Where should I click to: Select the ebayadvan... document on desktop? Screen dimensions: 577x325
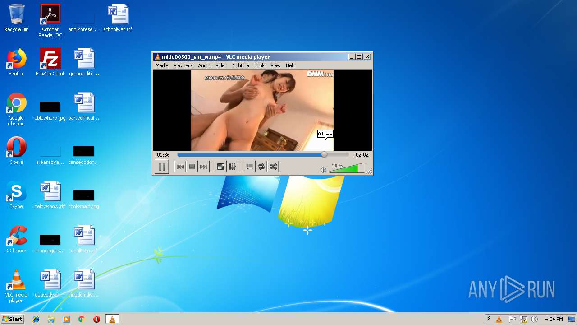coord(50,283)
